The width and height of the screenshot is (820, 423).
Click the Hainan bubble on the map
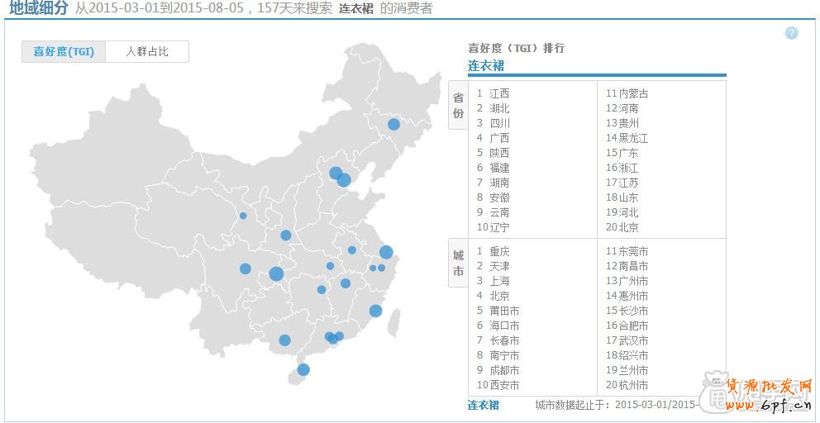pyautogui.click(x=303, y=369)
